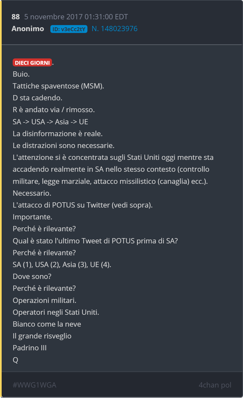The image size is (243, 398).
Task: Click the line 'Bianco come la neve'
Action: click(47, 324)
